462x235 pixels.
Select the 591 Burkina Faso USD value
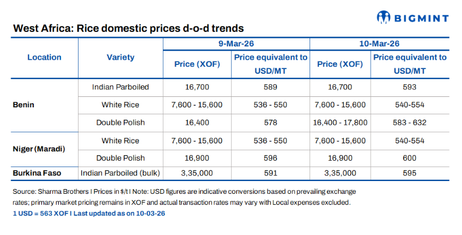pos(270,173)
